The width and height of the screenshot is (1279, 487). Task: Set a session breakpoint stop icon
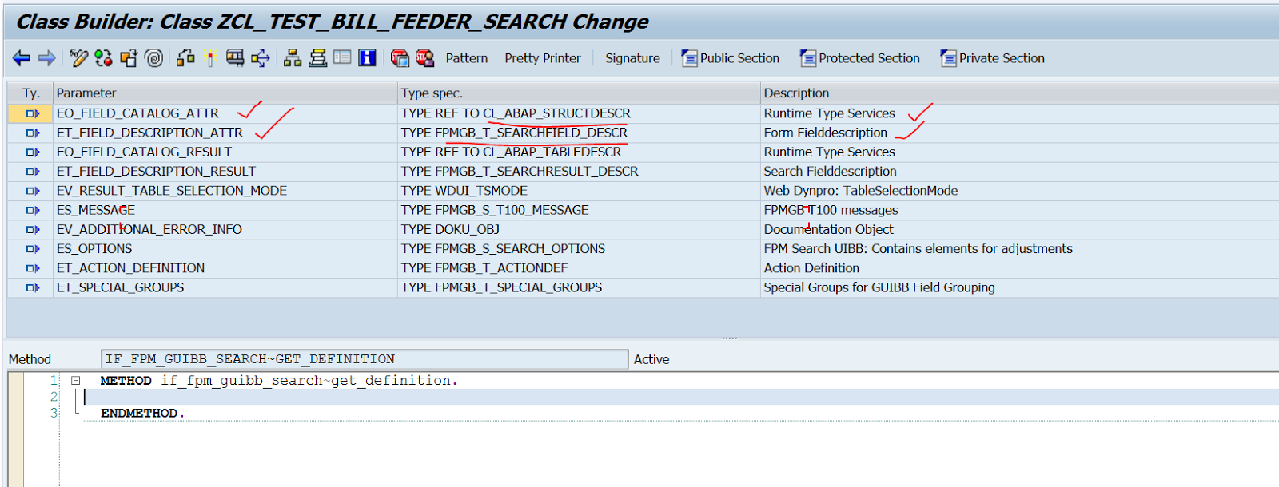click(400, 58)
